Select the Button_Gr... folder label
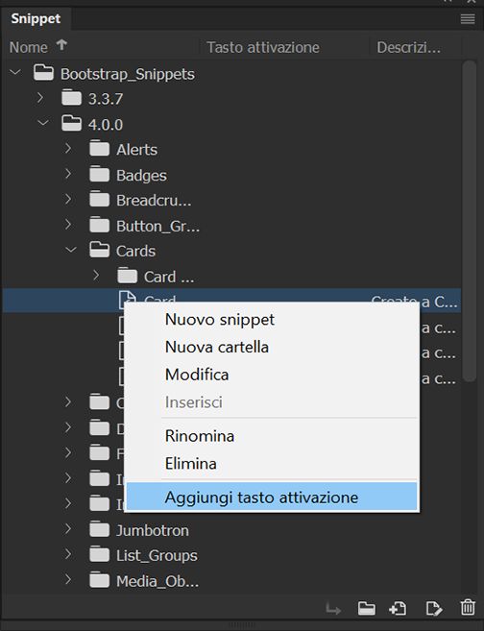The width and height of the screenshot is (484, 631). click(157, 226)
